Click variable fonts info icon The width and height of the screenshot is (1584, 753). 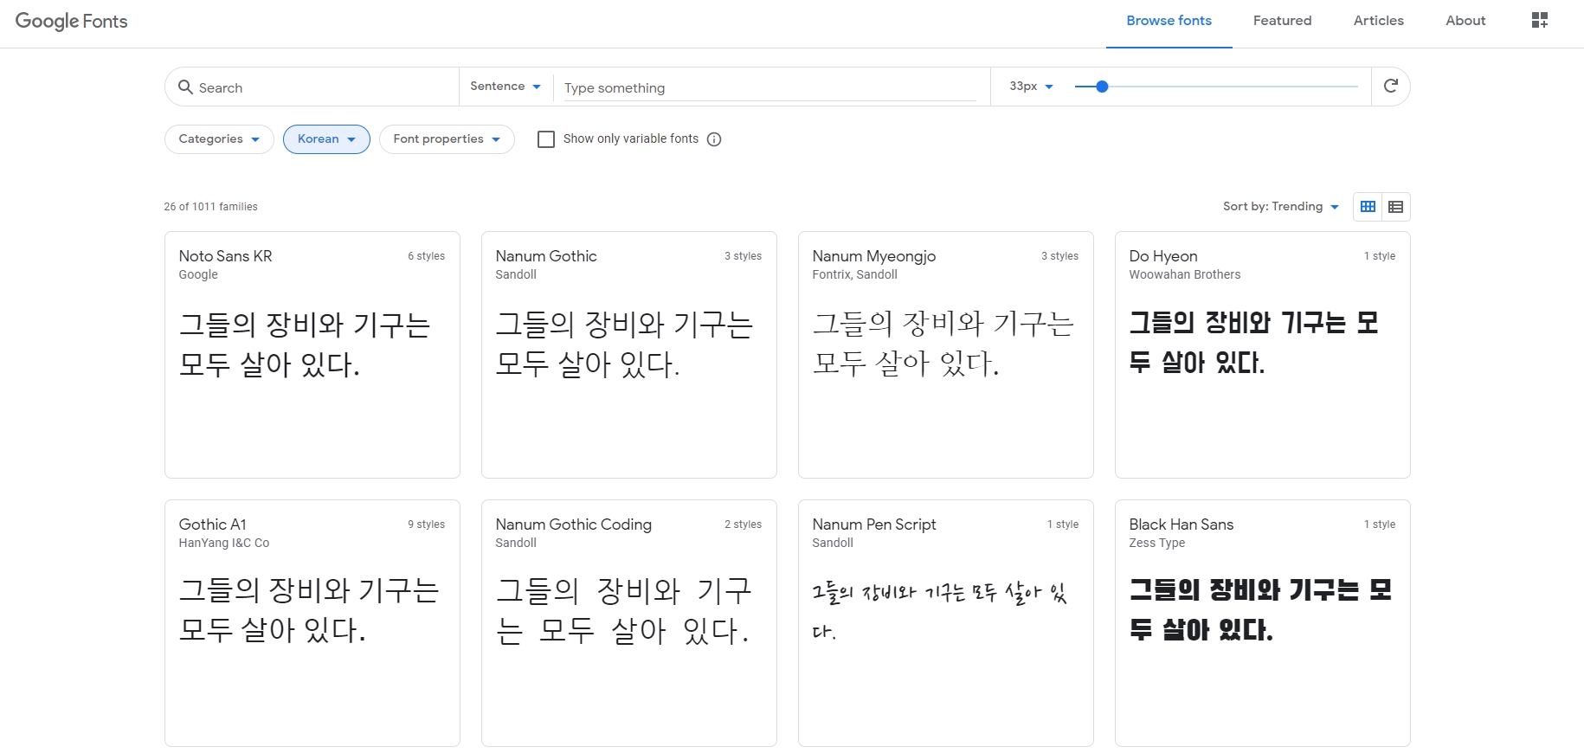[x=714, y=139]
